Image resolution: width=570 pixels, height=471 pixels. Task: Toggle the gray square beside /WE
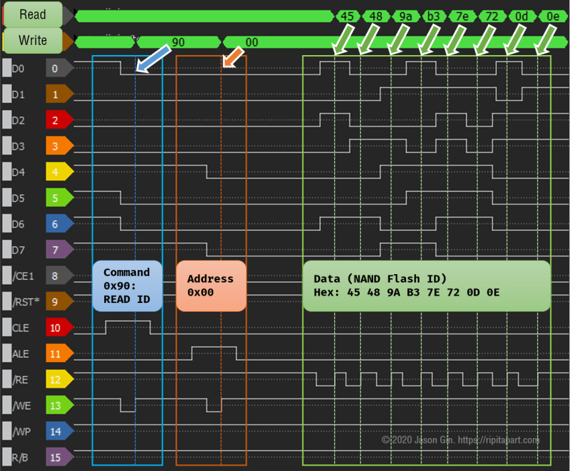pos(7,405)
